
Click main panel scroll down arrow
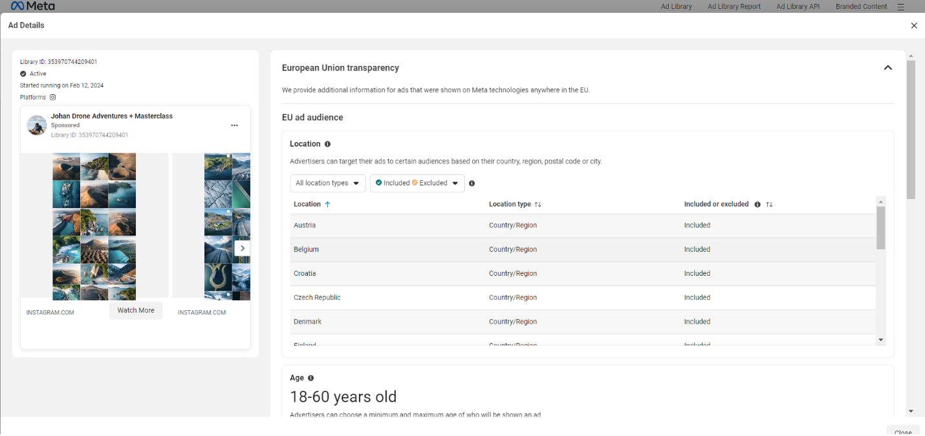pos(911,411)
